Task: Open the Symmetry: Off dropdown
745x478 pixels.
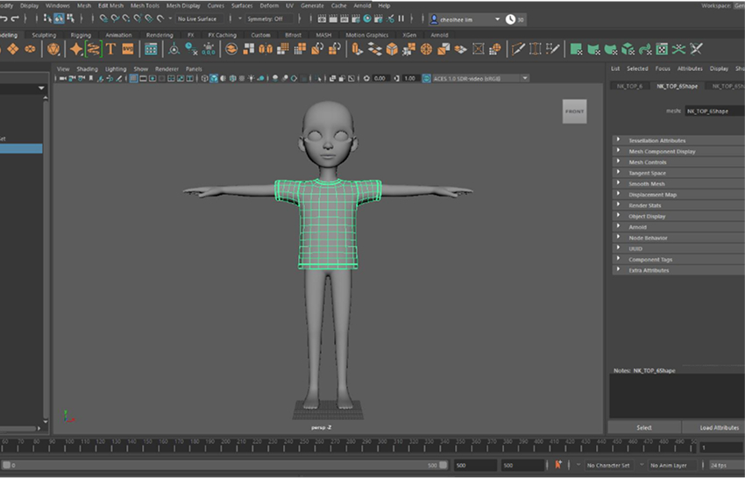Action: [x=267, y=18]
